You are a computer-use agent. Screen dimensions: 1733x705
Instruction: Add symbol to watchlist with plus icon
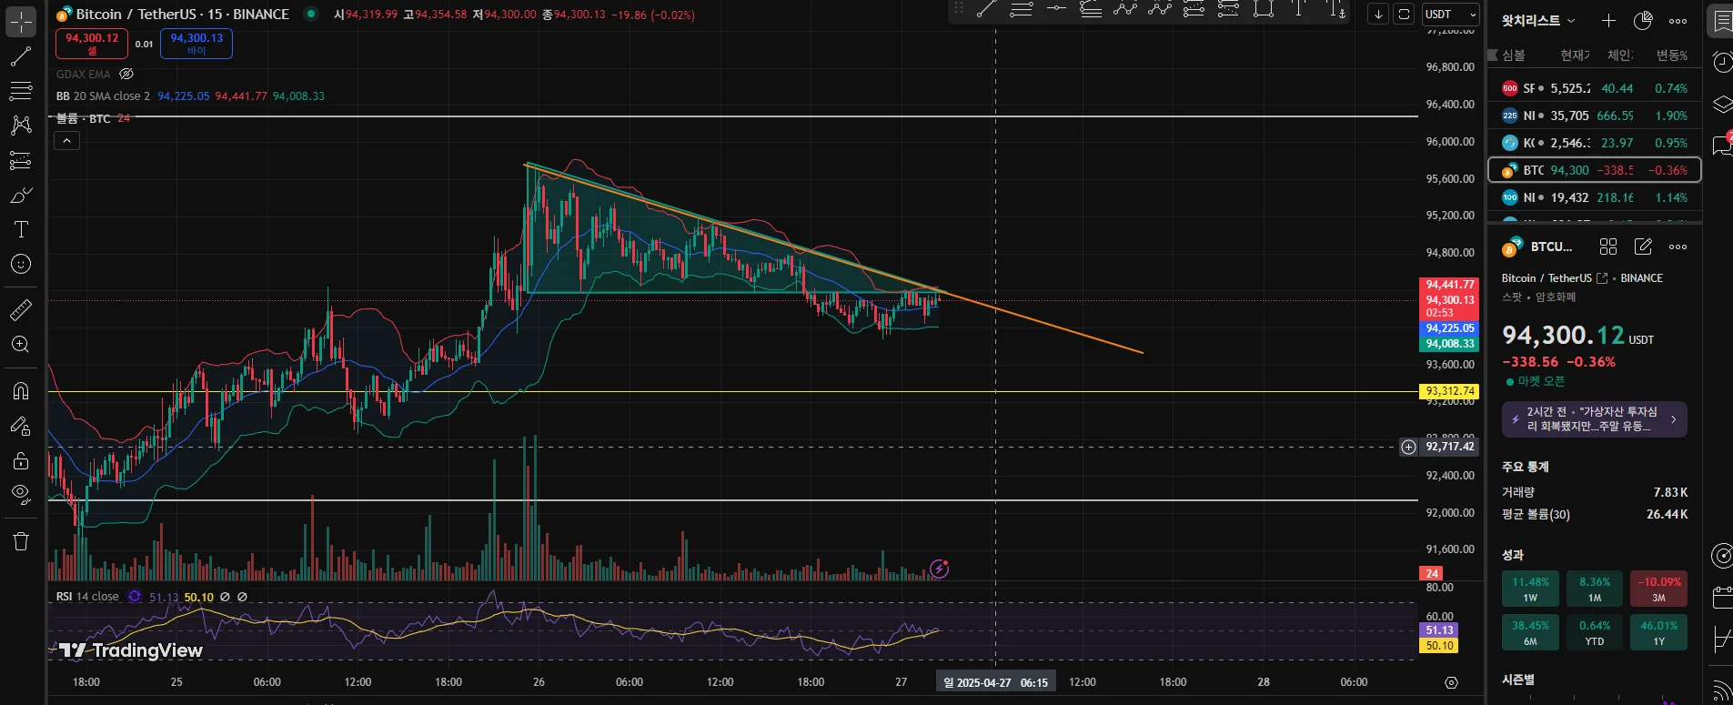(1608, 21)
